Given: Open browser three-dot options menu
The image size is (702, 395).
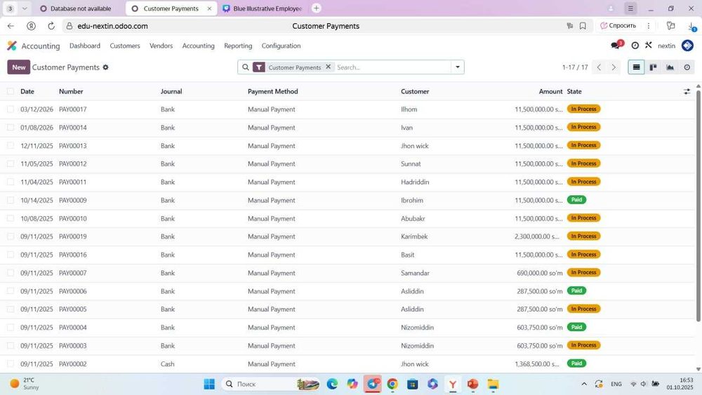Looking at the screenshot, I should 648,26.
